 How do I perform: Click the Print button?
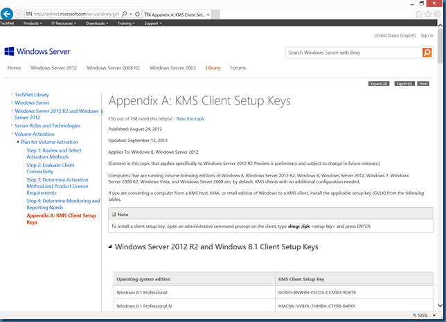(423, 84)
